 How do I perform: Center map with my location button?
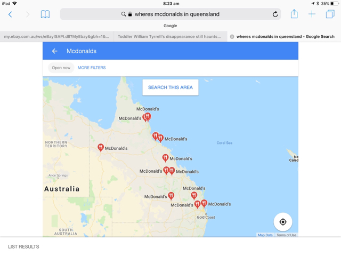[x=283, y=222]
